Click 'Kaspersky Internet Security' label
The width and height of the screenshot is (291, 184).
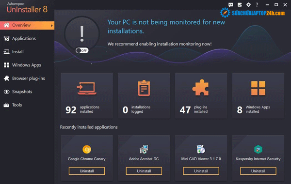(x=258, y=159)
